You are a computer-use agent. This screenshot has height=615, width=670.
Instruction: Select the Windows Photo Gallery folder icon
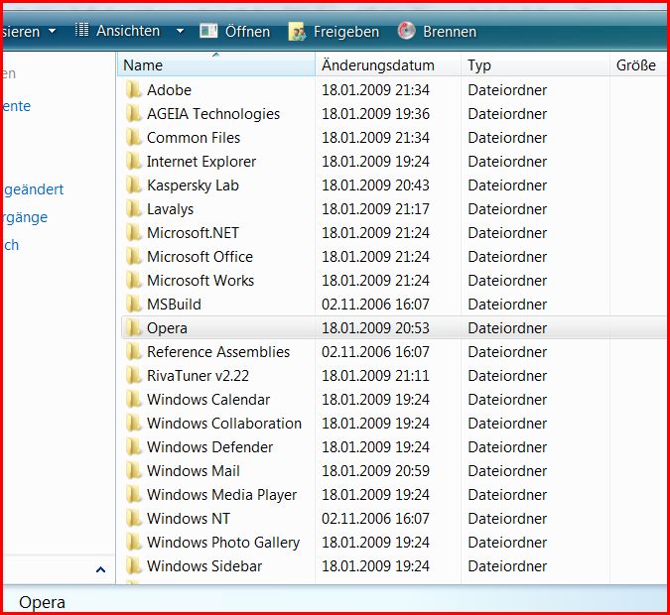134,543
